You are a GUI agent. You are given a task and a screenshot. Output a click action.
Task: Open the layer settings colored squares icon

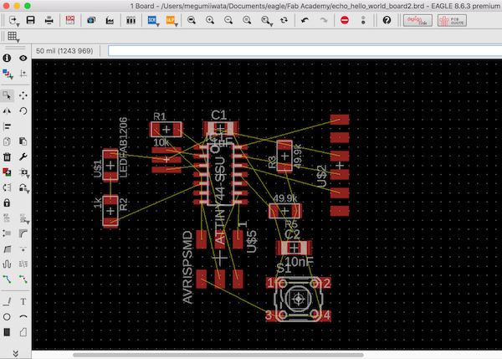click(x=7, y=74)
